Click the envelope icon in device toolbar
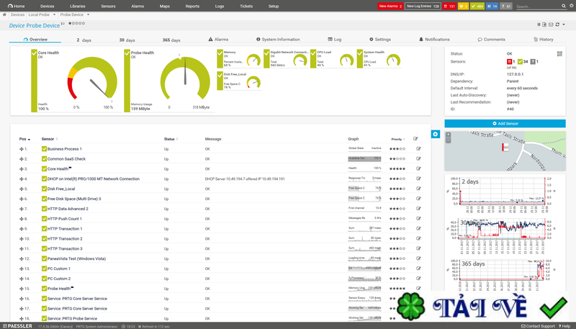The image size is (576, 329). [551, 24]
